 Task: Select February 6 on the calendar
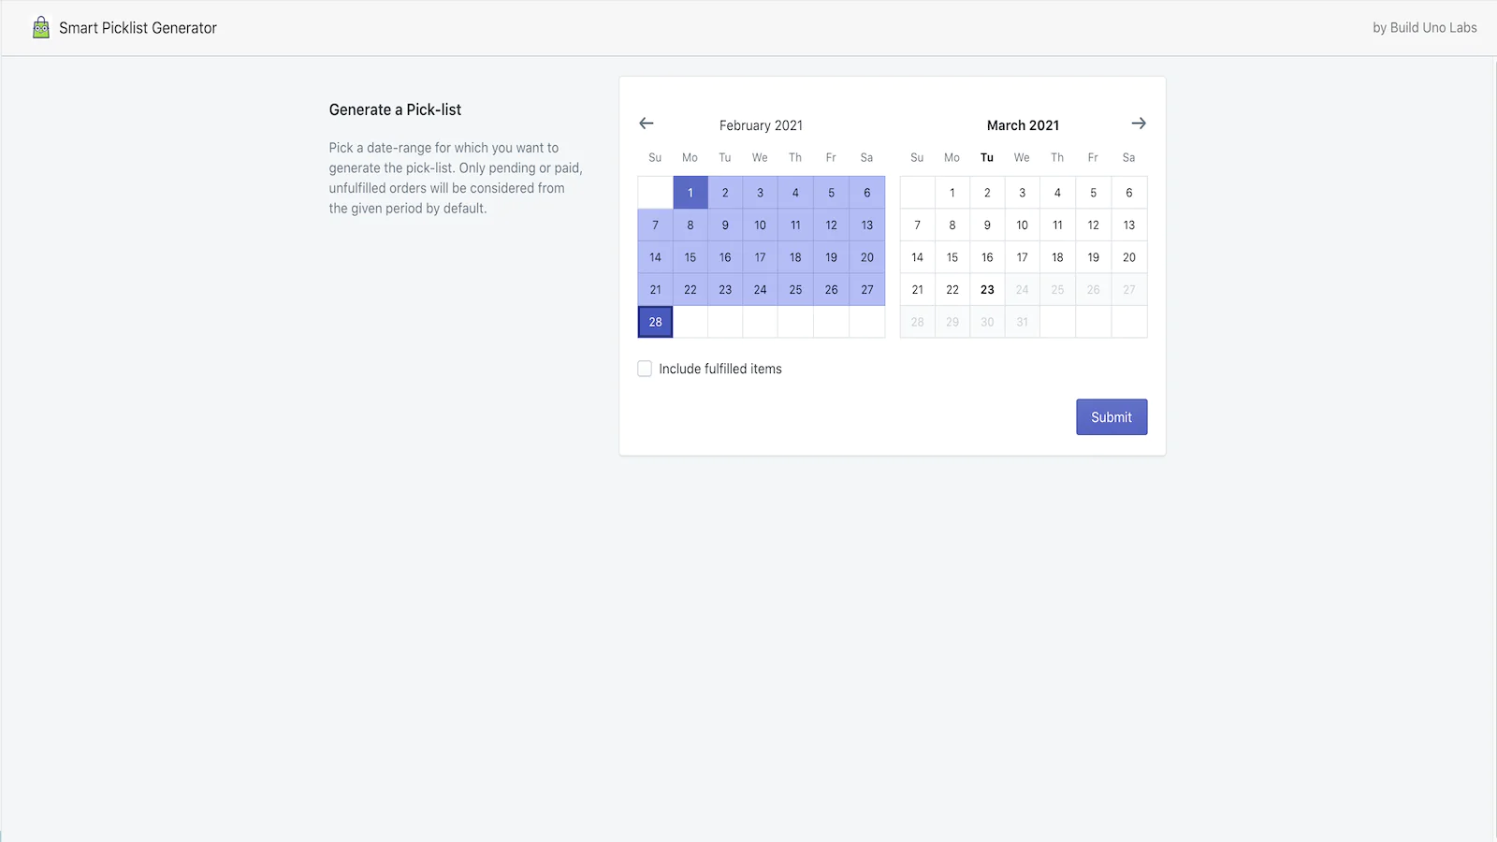(x=865, y=192)
